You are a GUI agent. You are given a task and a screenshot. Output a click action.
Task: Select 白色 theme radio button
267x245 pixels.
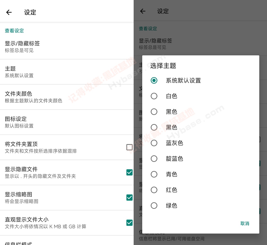coord(154,96)
